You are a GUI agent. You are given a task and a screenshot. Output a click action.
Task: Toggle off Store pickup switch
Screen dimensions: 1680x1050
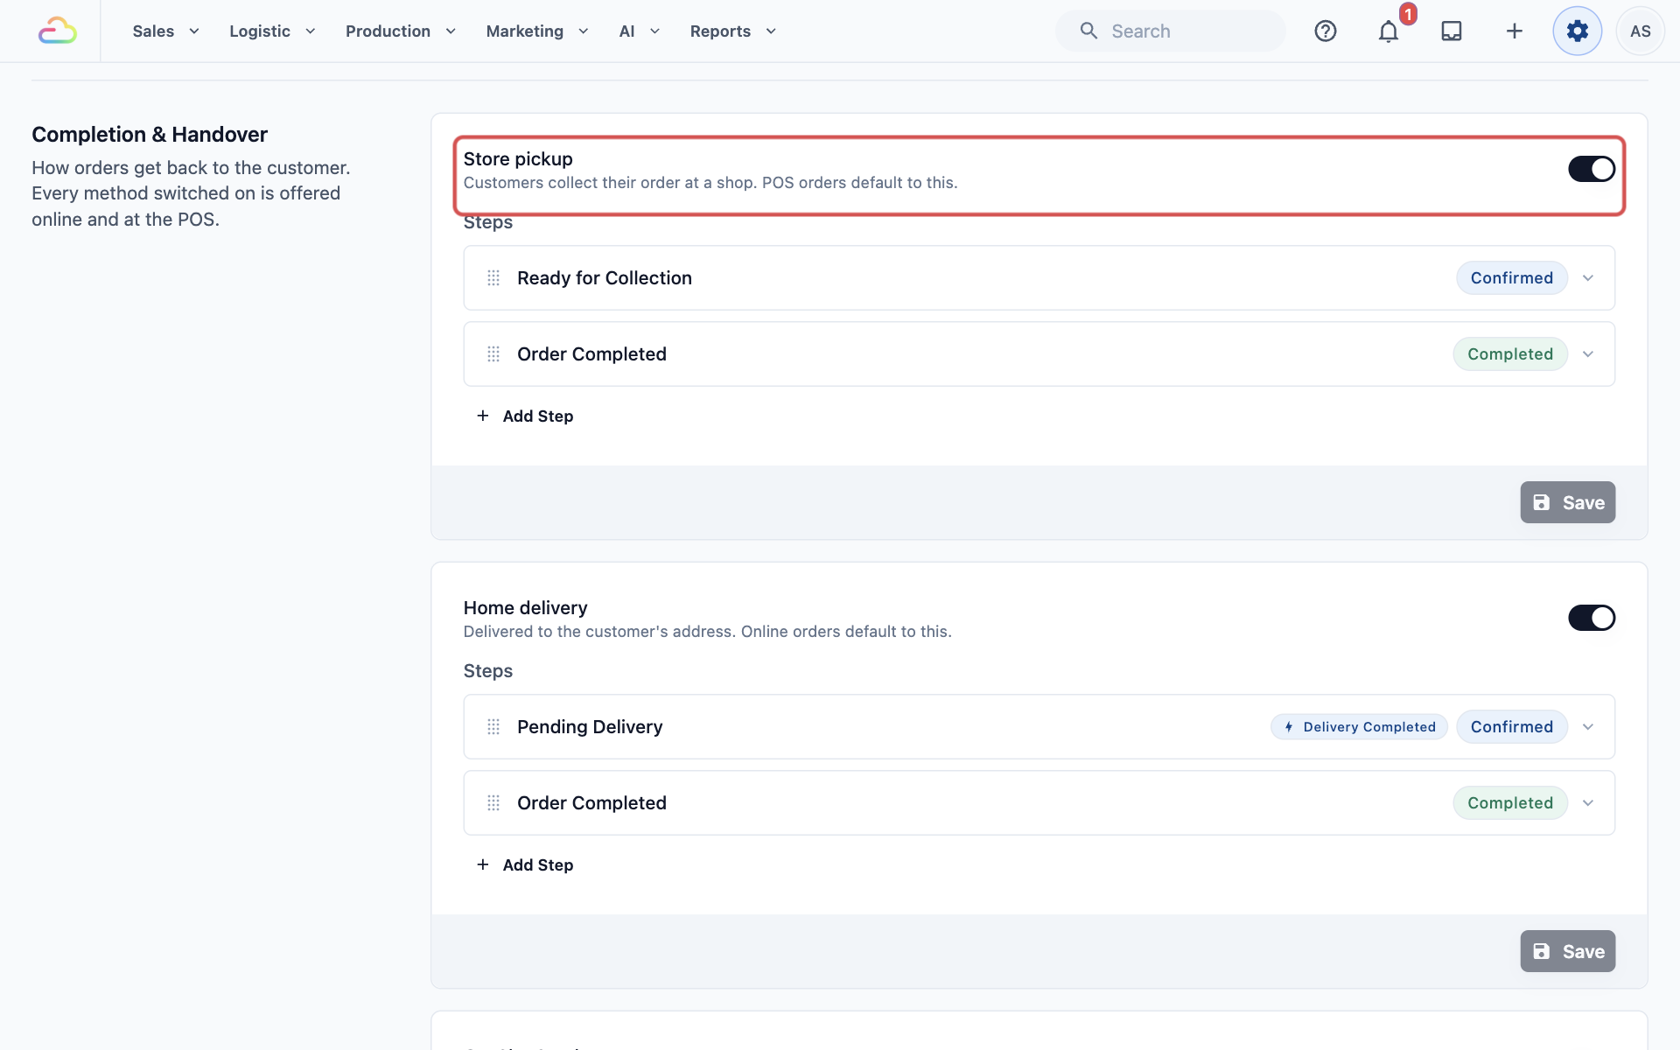[x=1592, y=169]
